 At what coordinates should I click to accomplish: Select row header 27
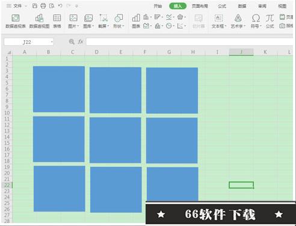(x=7, y=215)
